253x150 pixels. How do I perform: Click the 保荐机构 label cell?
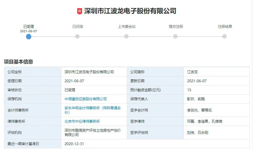33,99
